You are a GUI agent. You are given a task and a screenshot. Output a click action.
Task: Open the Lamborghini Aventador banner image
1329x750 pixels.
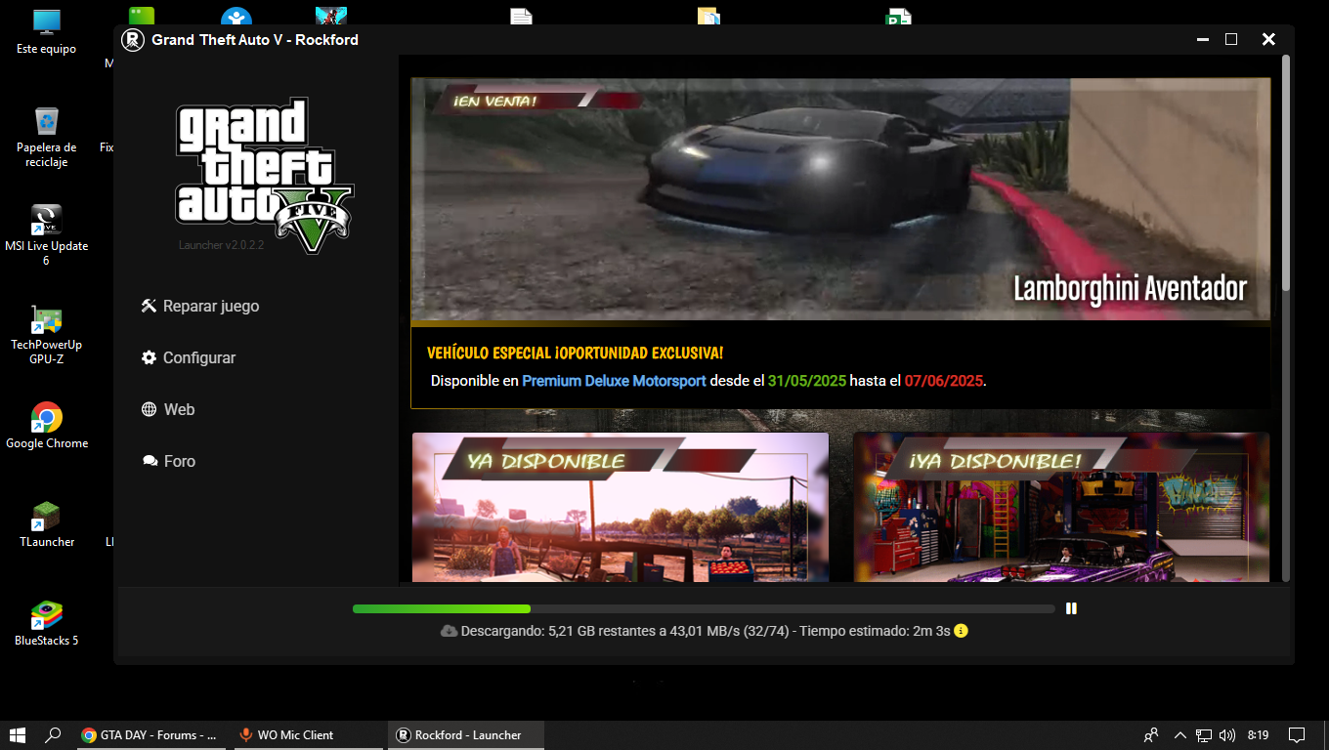[x=840, y=199]
